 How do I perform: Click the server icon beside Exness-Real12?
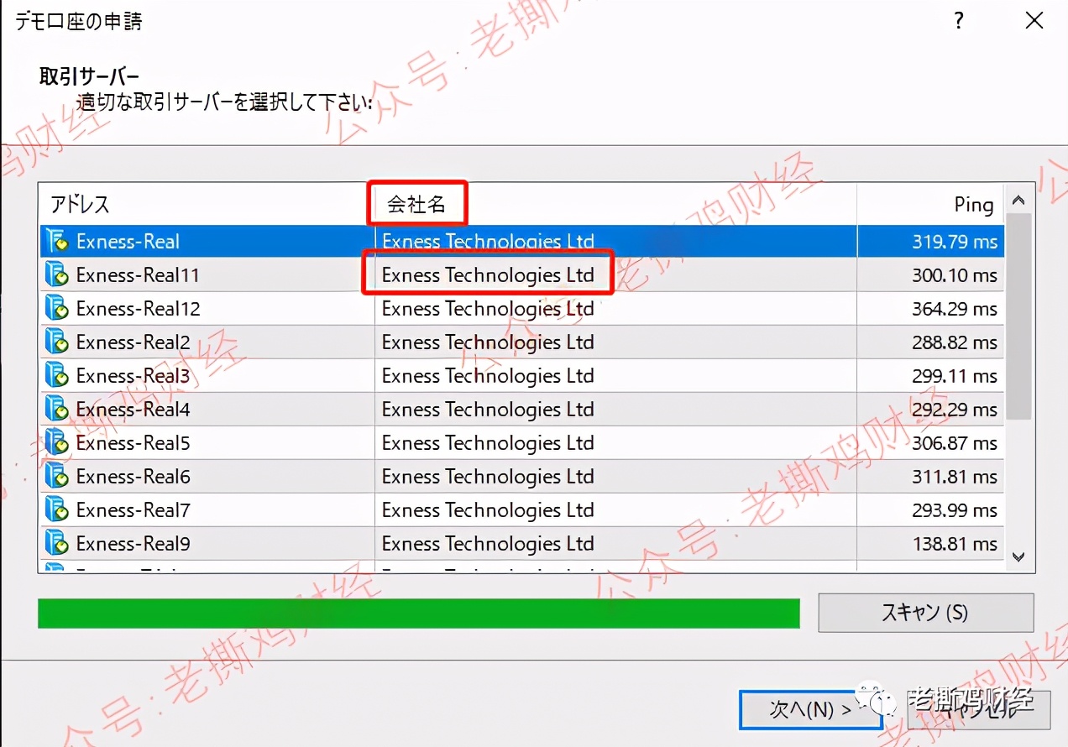click(57, 309)
